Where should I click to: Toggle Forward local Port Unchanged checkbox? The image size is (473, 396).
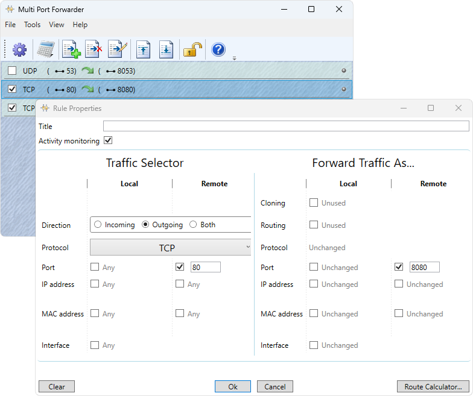coord(314,267)
